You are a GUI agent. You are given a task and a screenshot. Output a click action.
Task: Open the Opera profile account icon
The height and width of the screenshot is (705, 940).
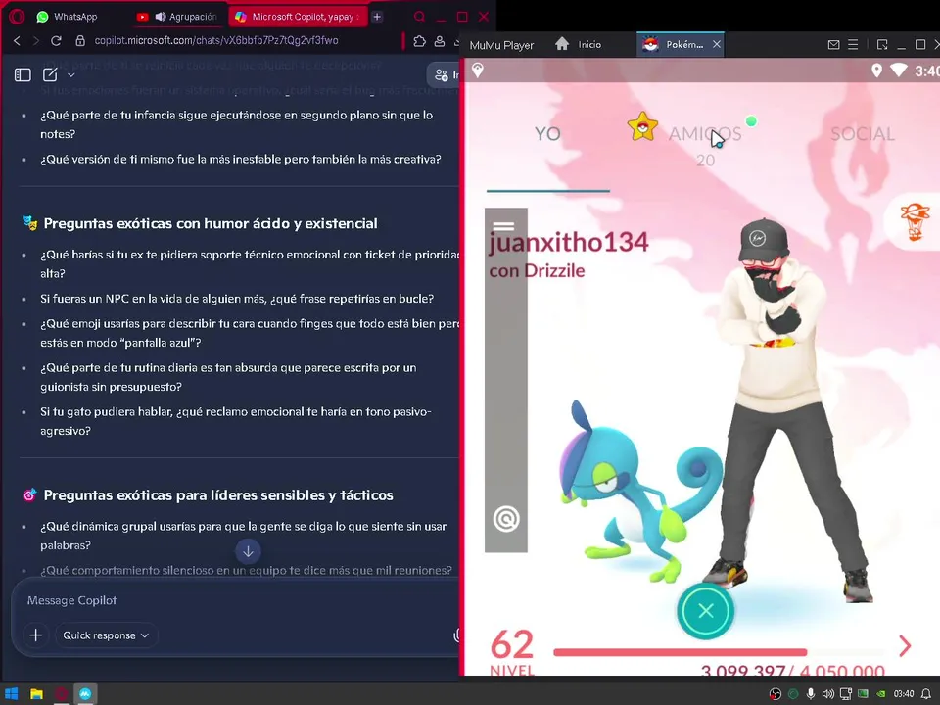[440, 41]
